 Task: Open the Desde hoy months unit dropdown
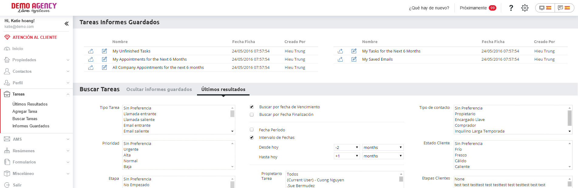coord(383,147)
